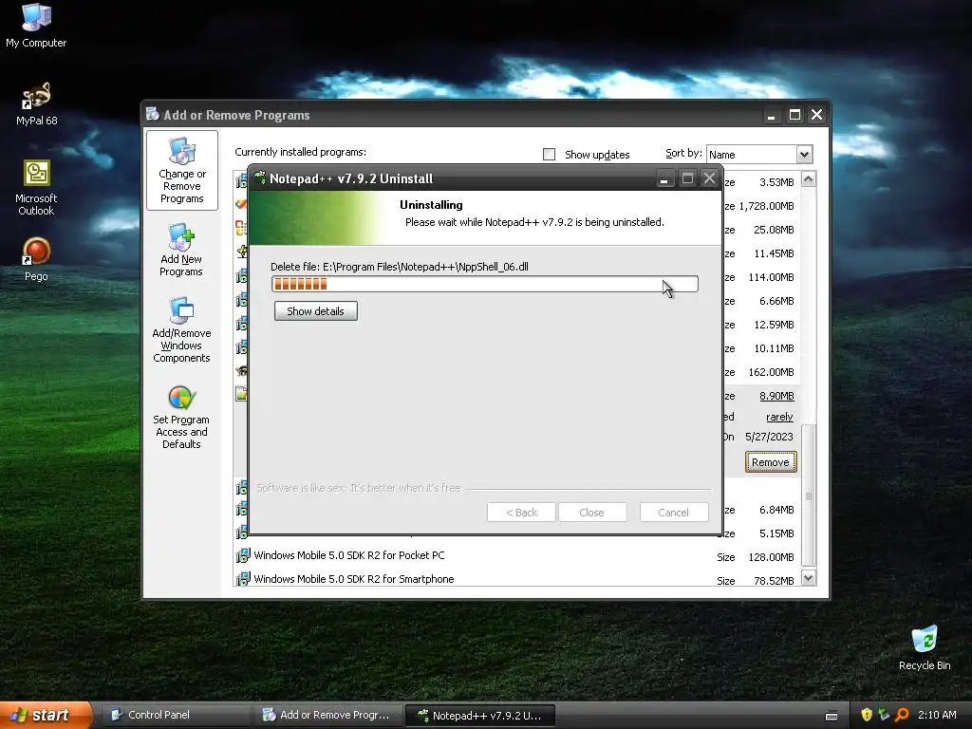Click the Remove button for selected program

click(x=771, y=462)
